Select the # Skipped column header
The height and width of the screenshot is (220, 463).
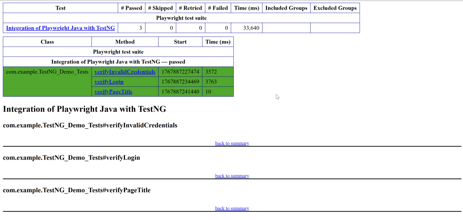click(160, 8)
